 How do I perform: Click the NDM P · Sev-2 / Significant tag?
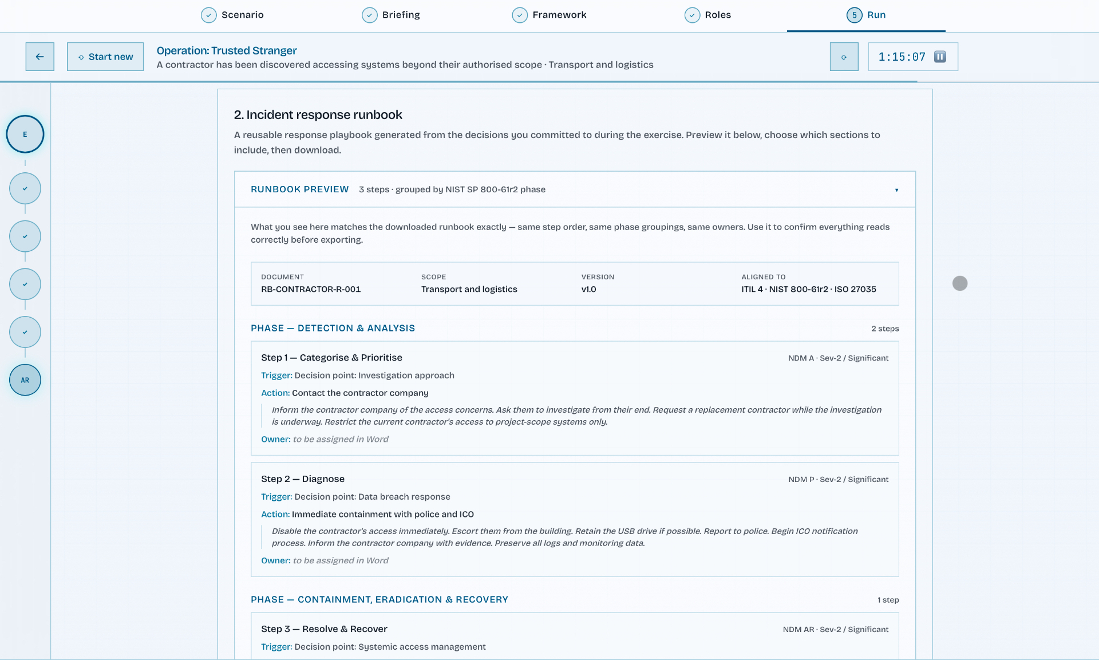point(838,479)
